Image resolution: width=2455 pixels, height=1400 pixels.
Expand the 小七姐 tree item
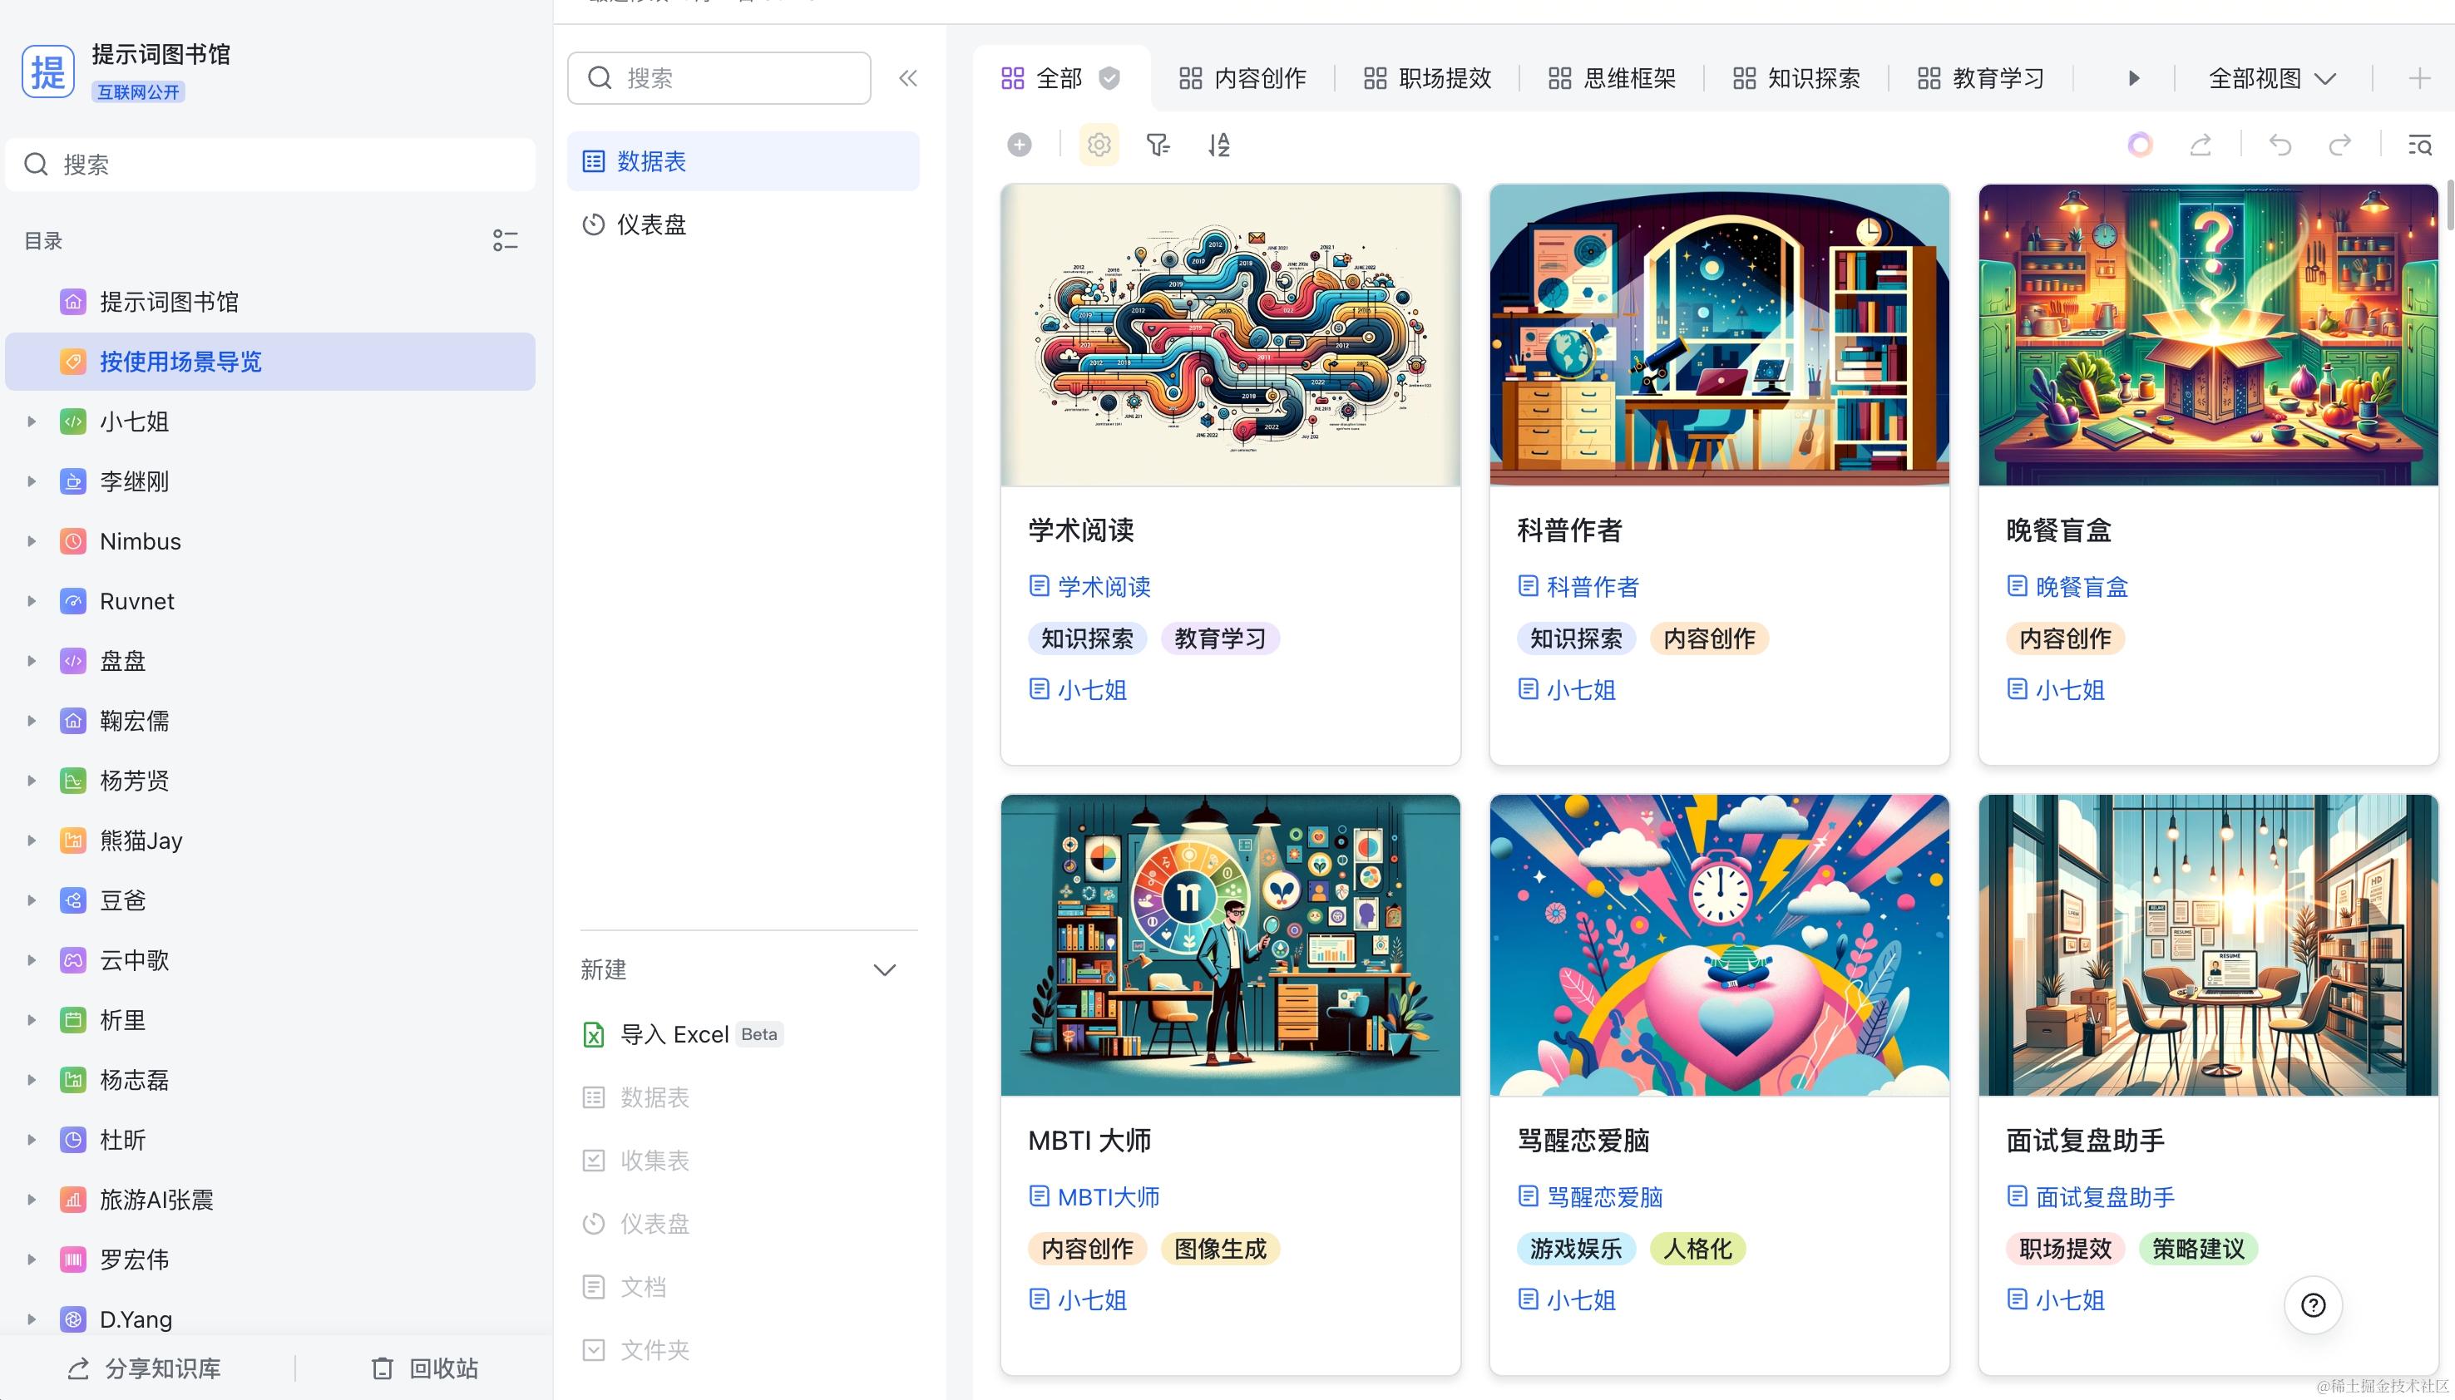(x=32, y=421)
